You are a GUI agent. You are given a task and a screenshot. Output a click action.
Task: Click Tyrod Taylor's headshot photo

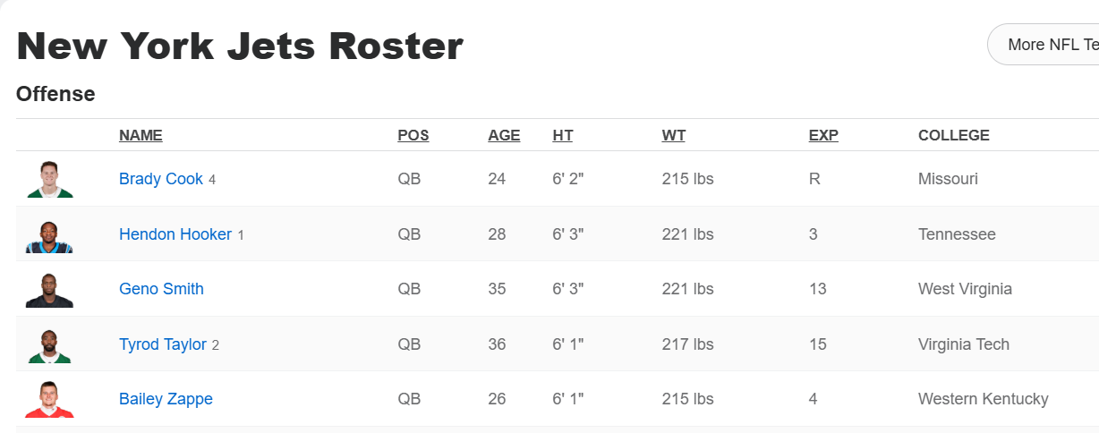pyautogui.click(x=49, y=345)
